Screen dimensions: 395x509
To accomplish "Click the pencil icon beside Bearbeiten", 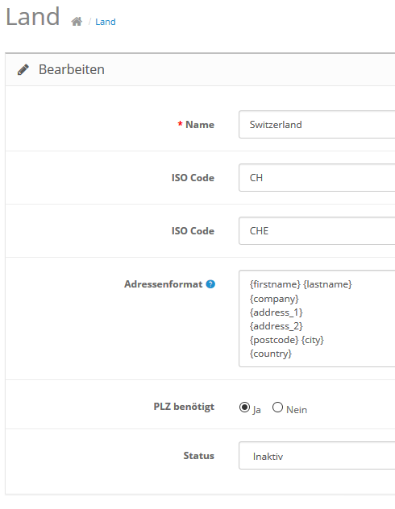I will tap(23, 69).
